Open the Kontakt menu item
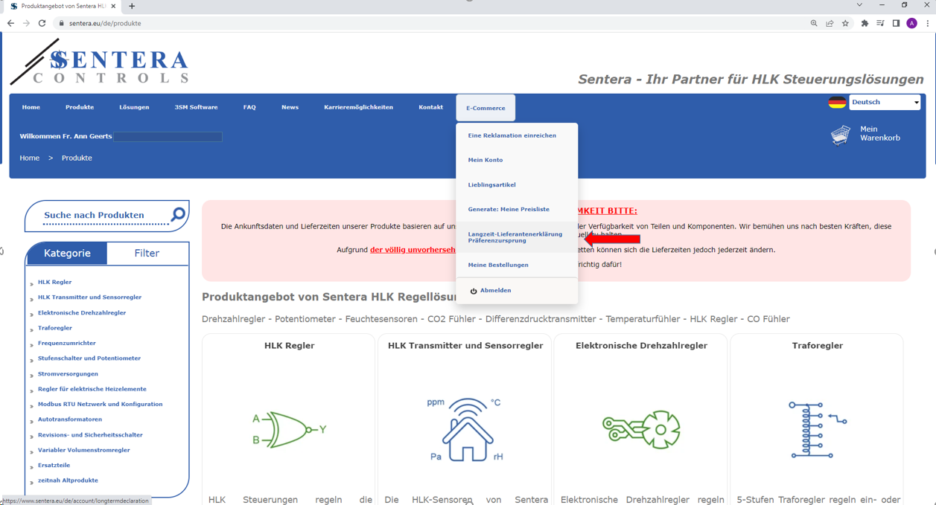 click(430, 107)
